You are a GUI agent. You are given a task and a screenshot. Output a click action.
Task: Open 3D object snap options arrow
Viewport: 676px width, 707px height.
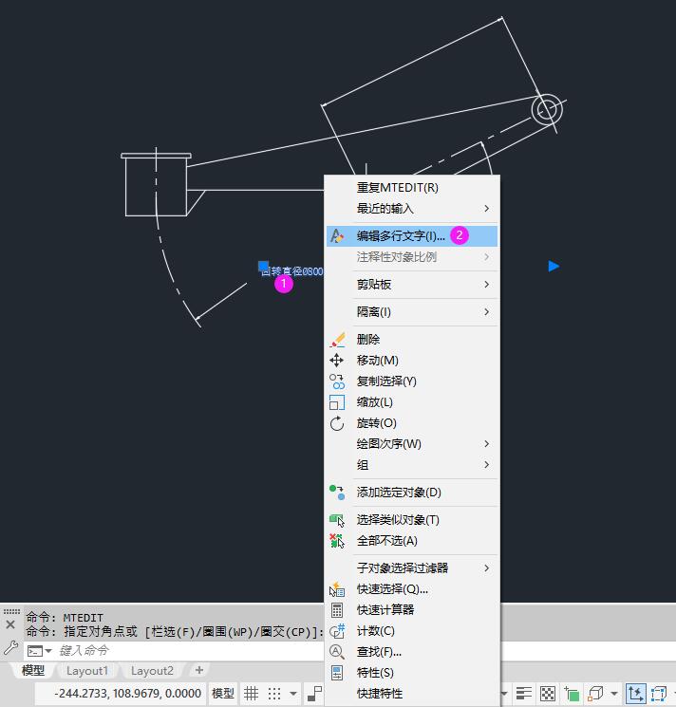614,694
